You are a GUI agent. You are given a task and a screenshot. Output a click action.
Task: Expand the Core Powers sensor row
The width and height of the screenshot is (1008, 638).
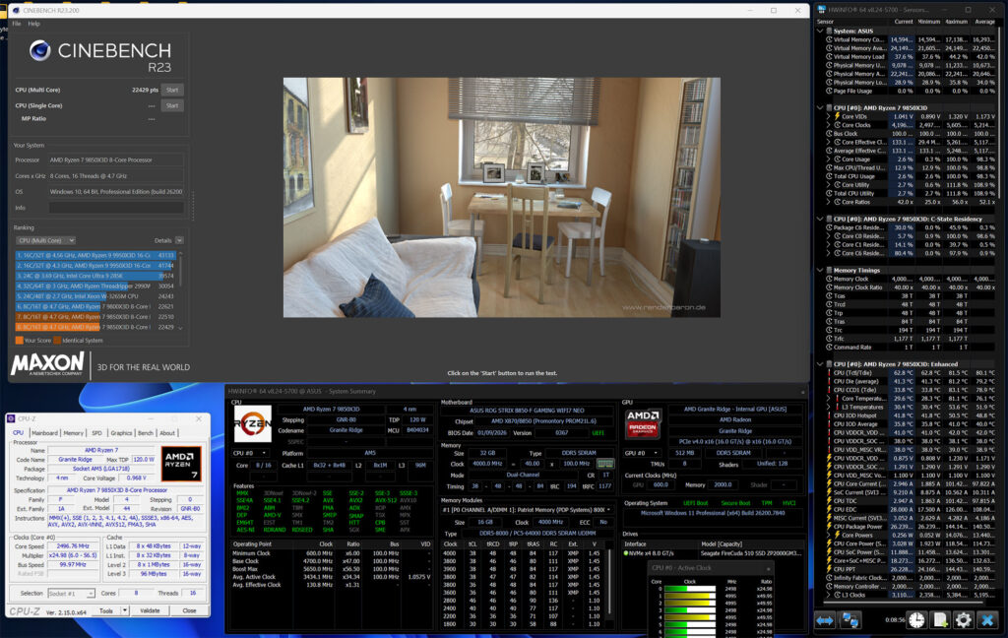coord(828,536)
